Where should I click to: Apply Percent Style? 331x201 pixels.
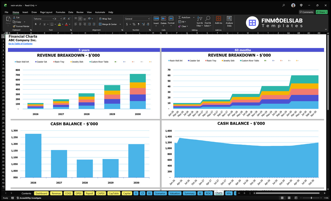click(134, 24)
